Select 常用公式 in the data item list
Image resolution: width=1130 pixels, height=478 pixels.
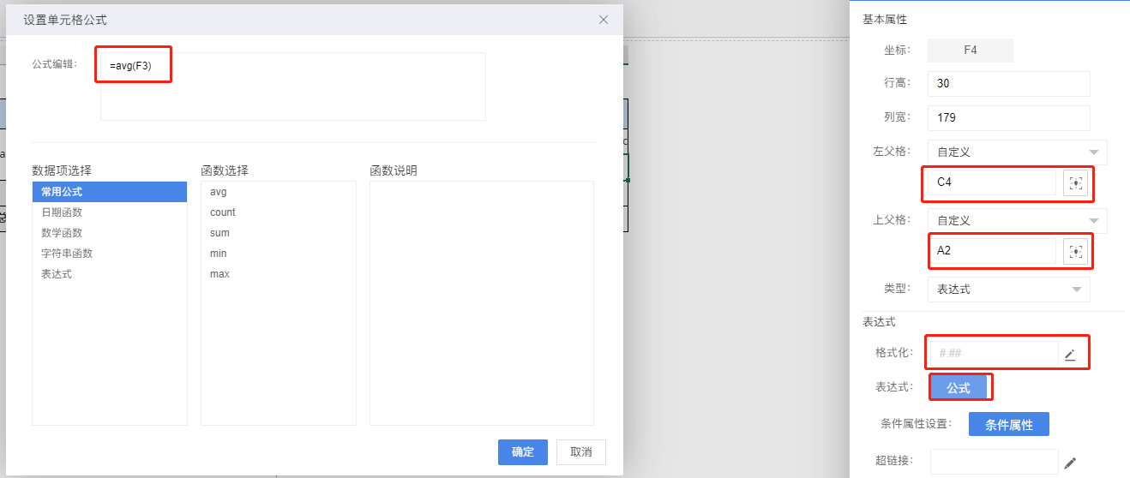click(109, 192)
